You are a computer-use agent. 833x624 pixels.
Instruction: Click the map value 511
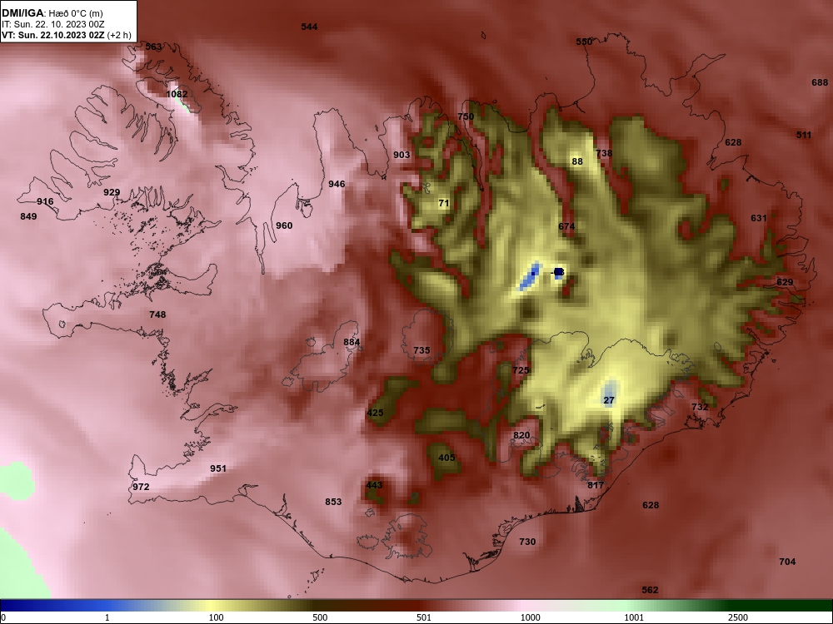[x=804, y=135]
